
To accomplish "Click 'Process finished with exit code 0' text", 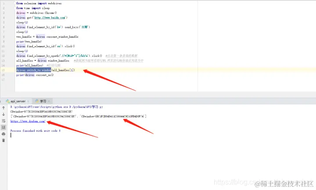I will 35,131.
